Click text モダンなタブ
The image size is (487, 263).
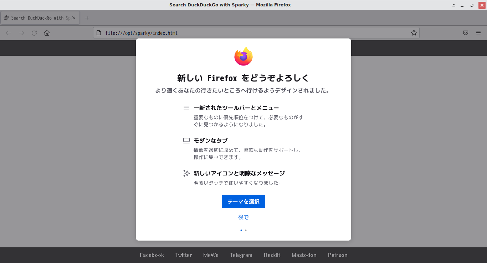210,141
